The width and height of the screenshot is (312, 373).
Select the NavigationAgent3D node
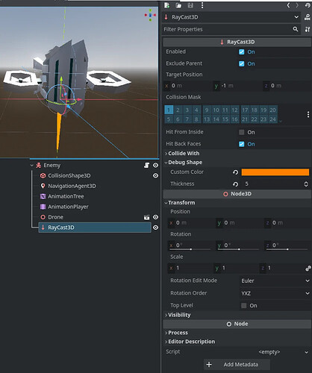(72, 186)
